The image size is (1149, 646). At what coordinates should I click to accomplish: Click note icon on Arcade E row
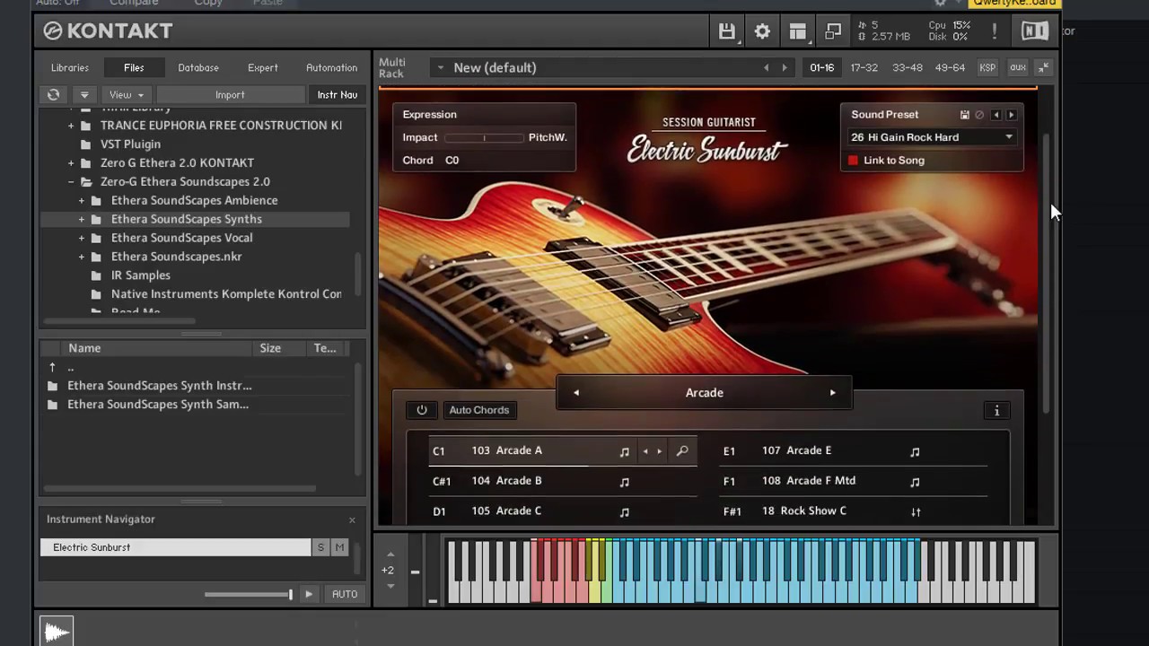click(x=915, y=451)
